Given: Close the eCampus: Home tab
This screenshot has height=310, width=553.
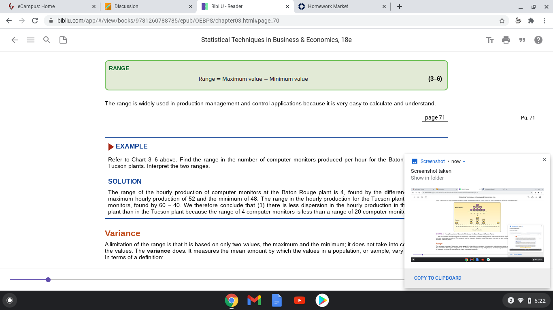Looking at the screenshot, I should pyautogui.click(x=94, y=6).
